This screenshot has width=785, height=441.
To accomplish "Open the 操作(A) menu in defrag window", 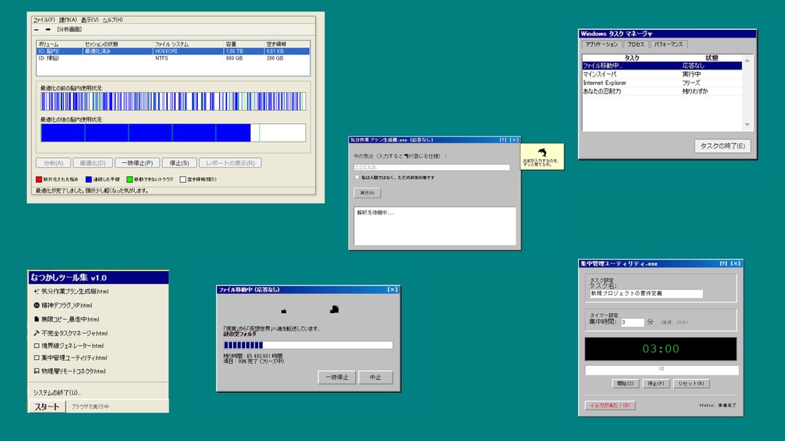I will point(67,20).
